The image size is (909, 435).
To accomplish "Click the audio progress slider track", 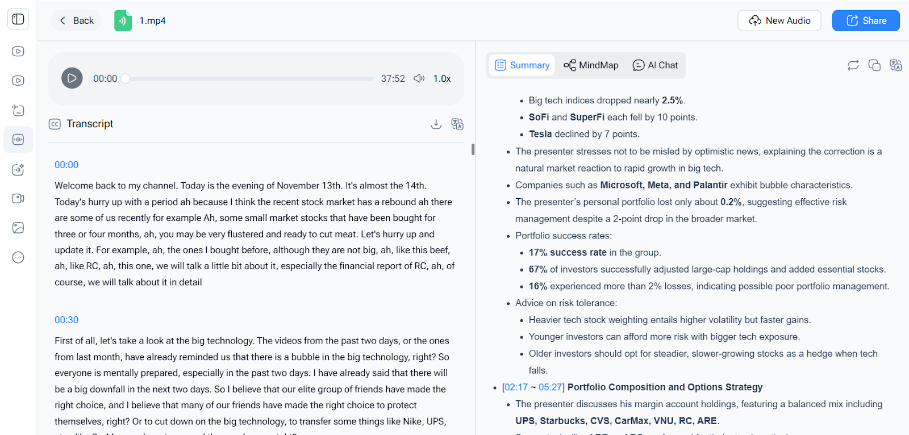I will 249,78.
